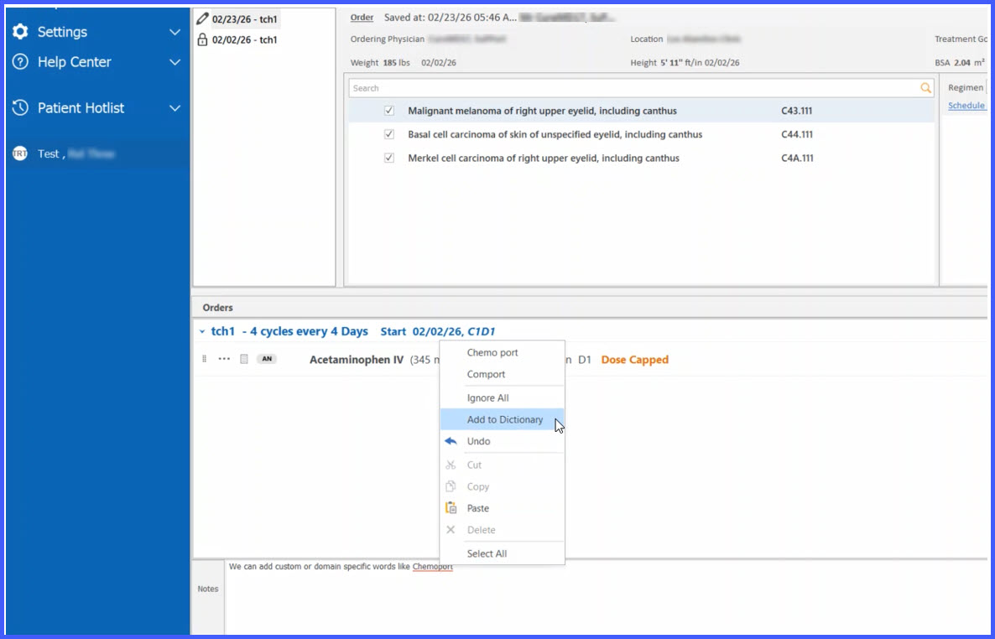Expand the Settings sidebar chevron
995x639 pixels.
coord(175,33)
